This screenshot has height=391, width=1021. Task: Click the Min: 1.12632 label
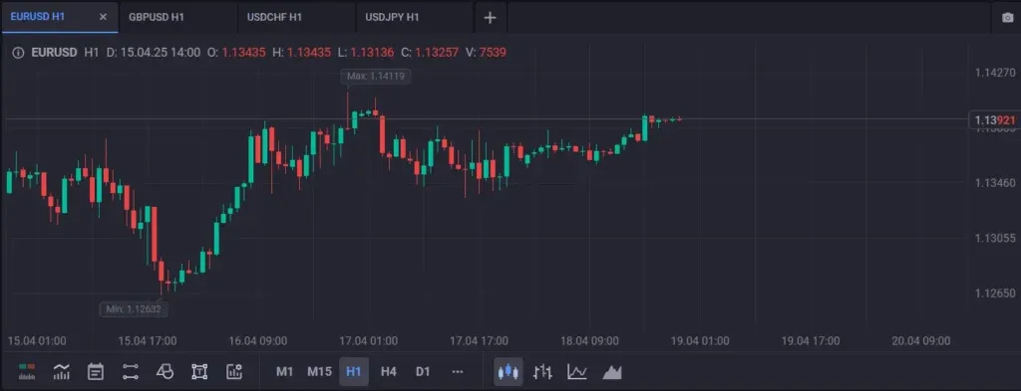(x=135, y=309)
